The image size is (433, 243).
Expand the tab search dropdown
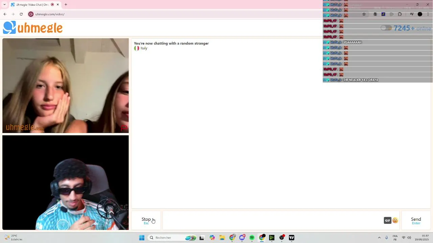[x=4, y=5]
